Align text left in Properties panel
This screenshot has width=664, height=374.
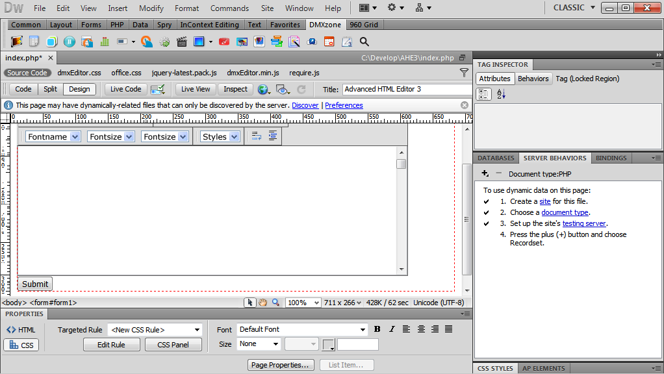click(x=406, y=329)
